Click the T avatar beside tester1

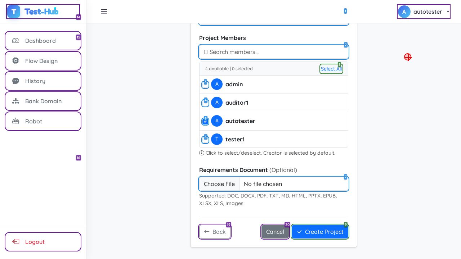tap(217, 139)
